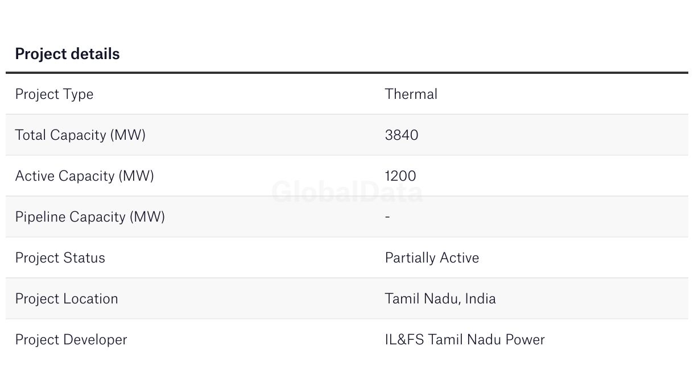
Task: Select the Total Capacity (MW) label
Action: [80, 135]
